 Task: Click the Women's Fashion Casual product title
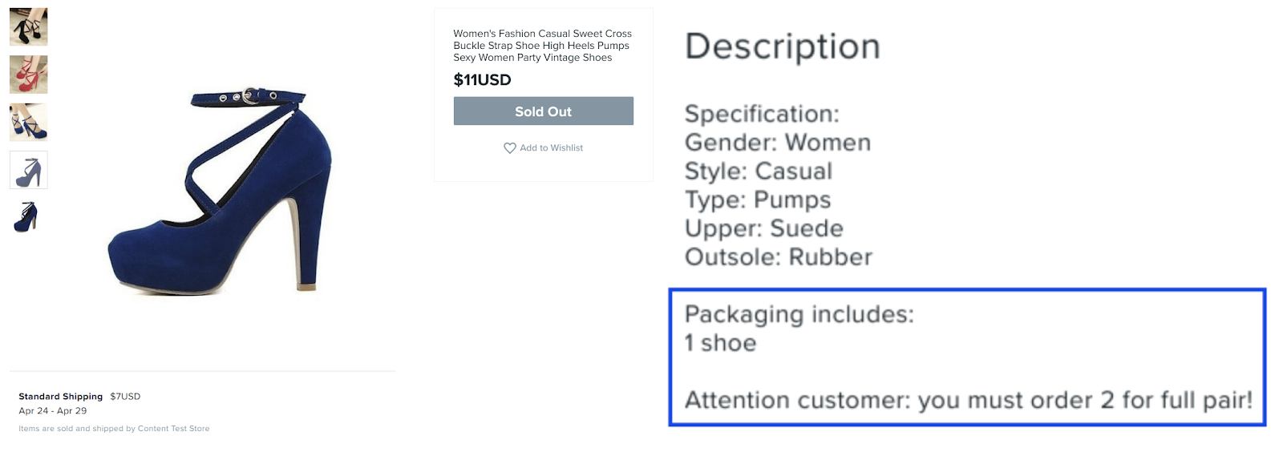tap(542, 46)
